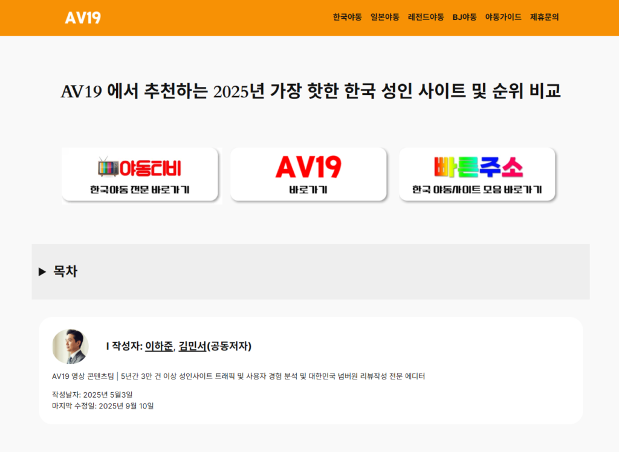The width and height of the screenshot is (619, 452).
Task: Open the 한국야동 menu item
Action: (x=347, y=18)
